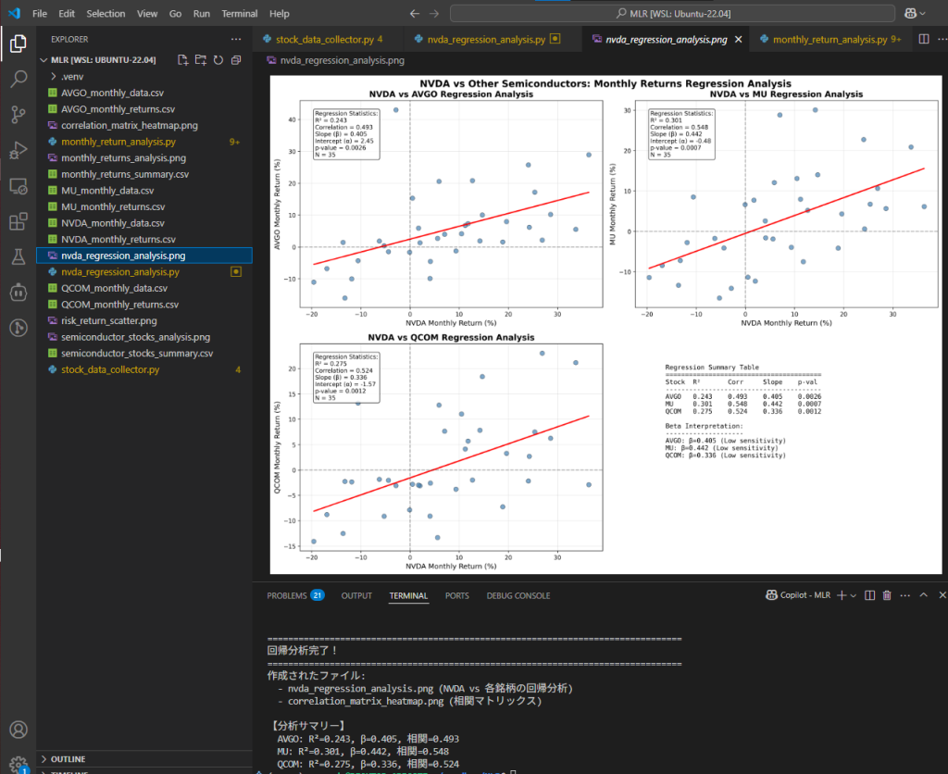Click the command center search box

pyautogui.click(x=672, y=13)
